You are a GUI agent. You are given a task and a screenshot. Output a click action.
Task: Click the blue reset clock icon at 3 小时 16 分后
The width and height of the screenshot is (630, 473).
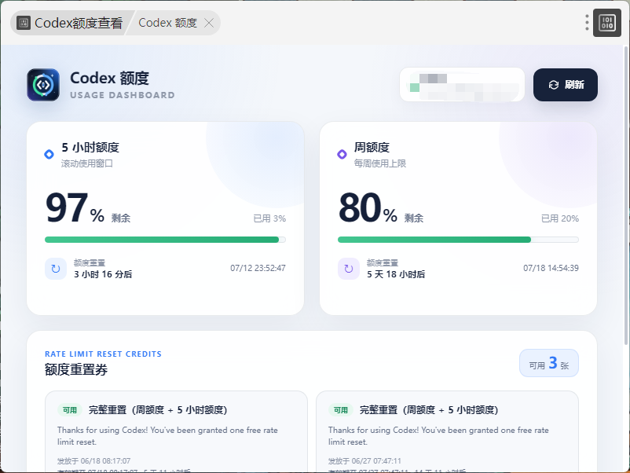pyautogui.click(x=56, y=269)
